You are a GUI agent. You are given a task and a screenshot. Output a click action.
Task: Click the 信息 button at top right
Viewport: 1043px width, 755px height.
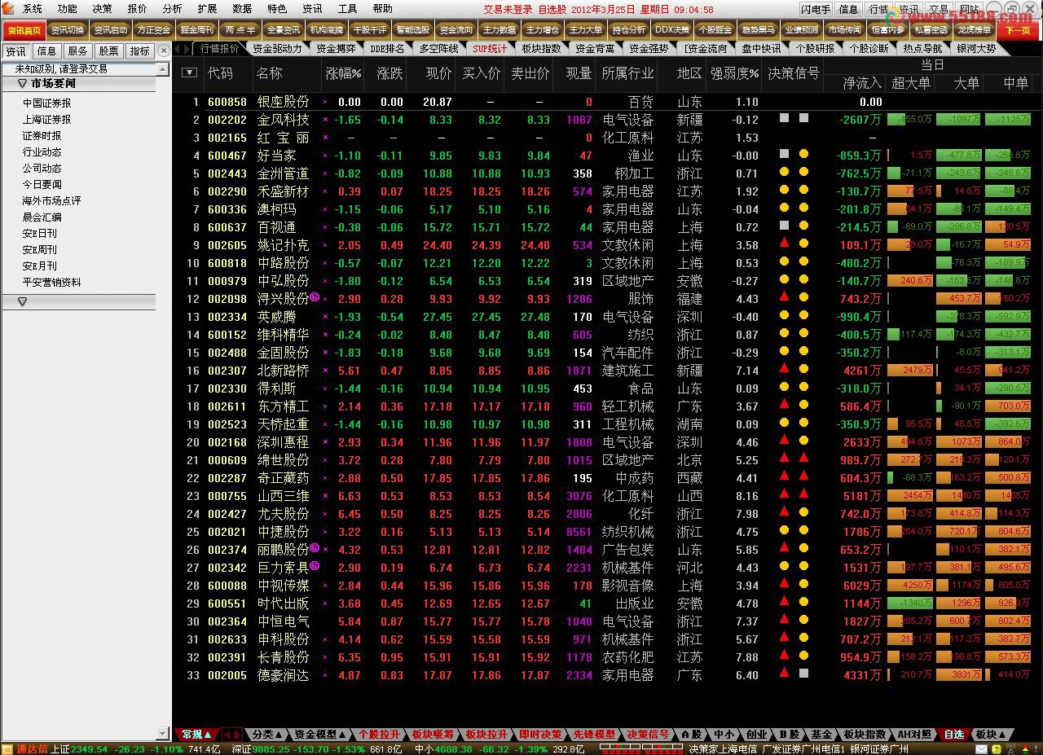click(x=848, y=9)
